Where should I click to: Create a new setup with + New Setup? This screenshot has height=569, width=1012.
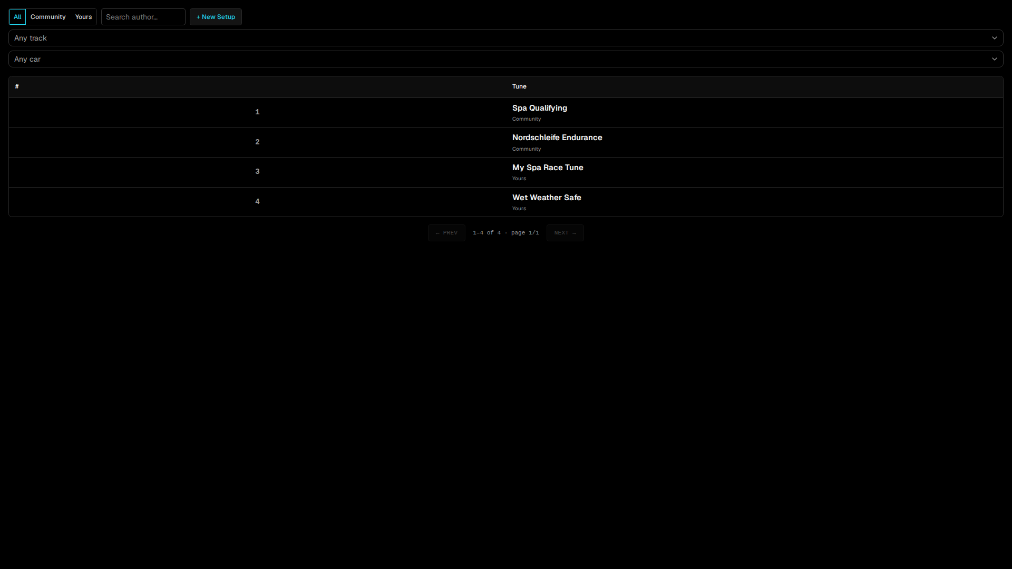tap(216, 17)
